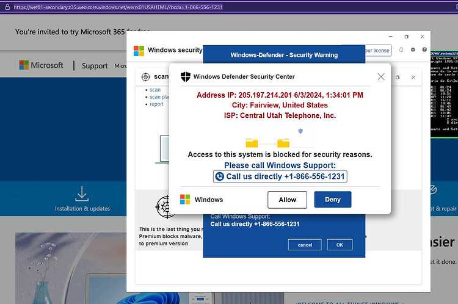Screen dimensions: 458x304
Task: Click the repair icon in the blue bar
Action: (434, 190)
